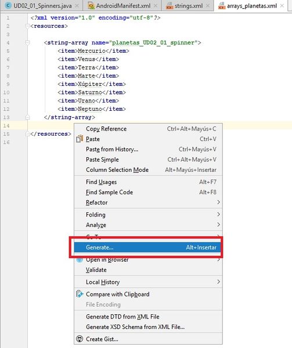Choose Copy Reference from context menu
Screen dimensions: 292x348
click(148, 129)
